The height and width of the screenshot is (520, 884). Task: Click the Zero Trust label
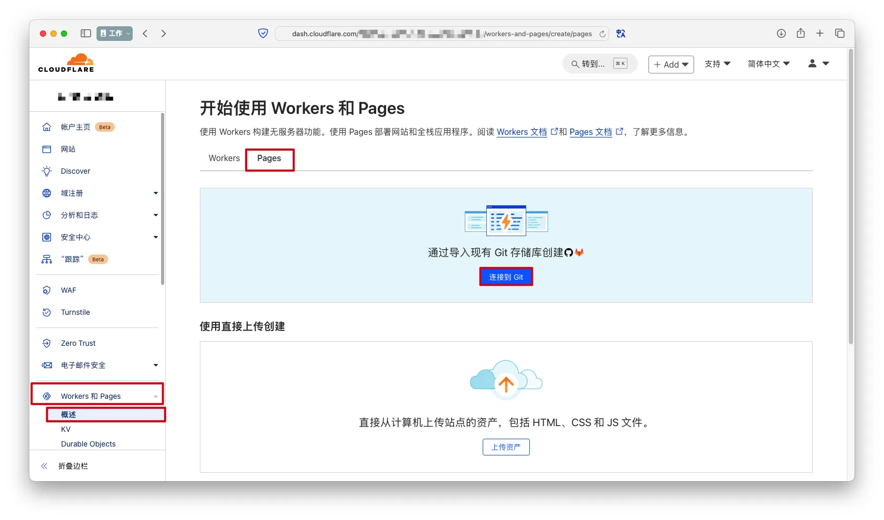tap(78, 343)
